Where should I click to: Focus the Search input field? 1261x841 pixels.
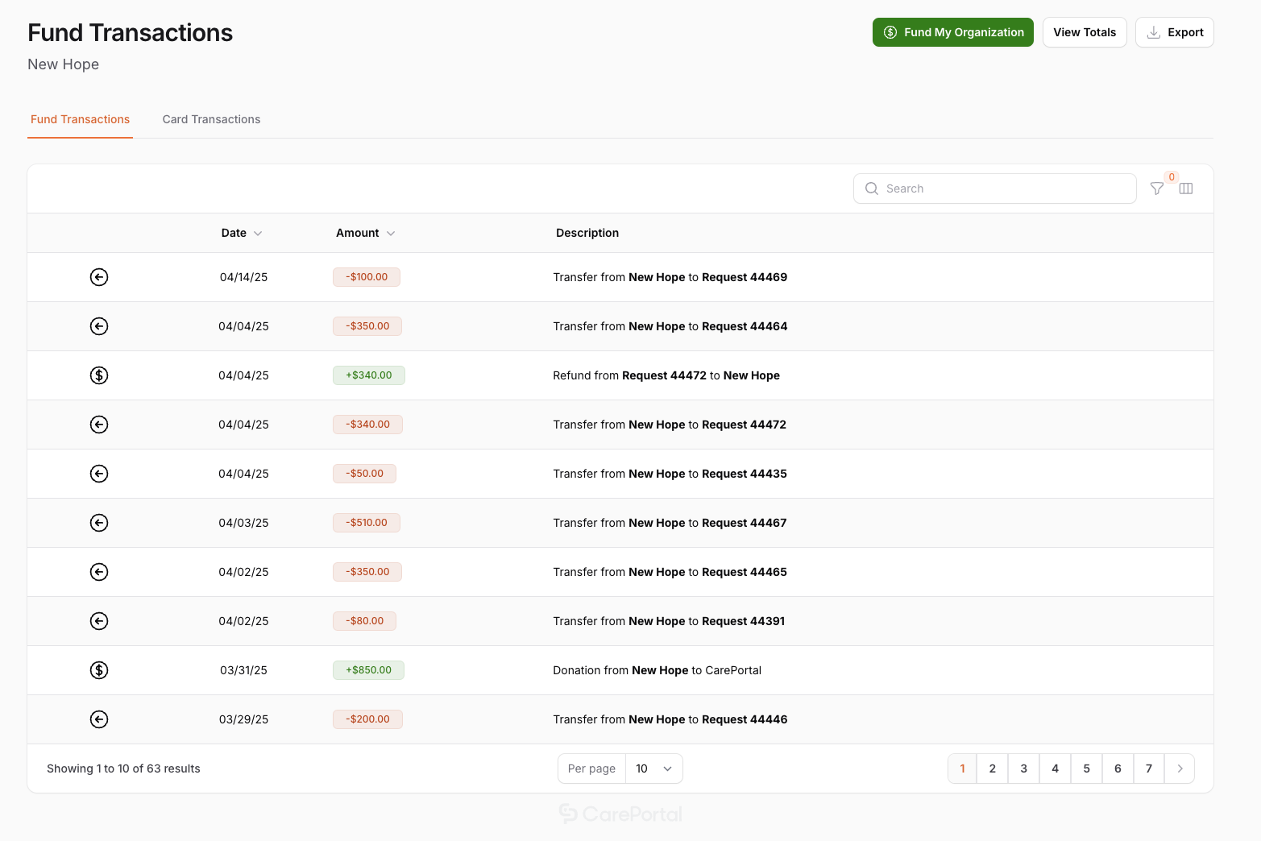click(x=999, y=188)
